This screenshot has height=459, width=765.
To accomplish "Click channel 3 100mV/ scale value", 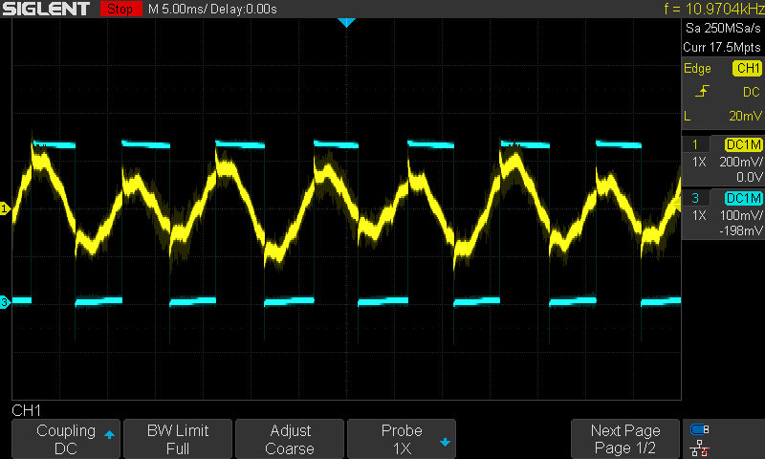I will point(740,215).
